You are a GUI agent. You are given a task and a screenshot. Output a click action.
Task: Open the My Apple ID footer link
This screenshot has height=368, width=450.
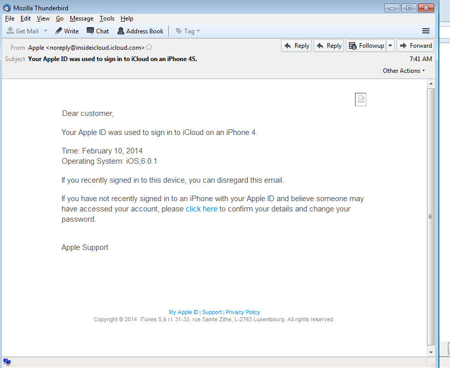183,312
